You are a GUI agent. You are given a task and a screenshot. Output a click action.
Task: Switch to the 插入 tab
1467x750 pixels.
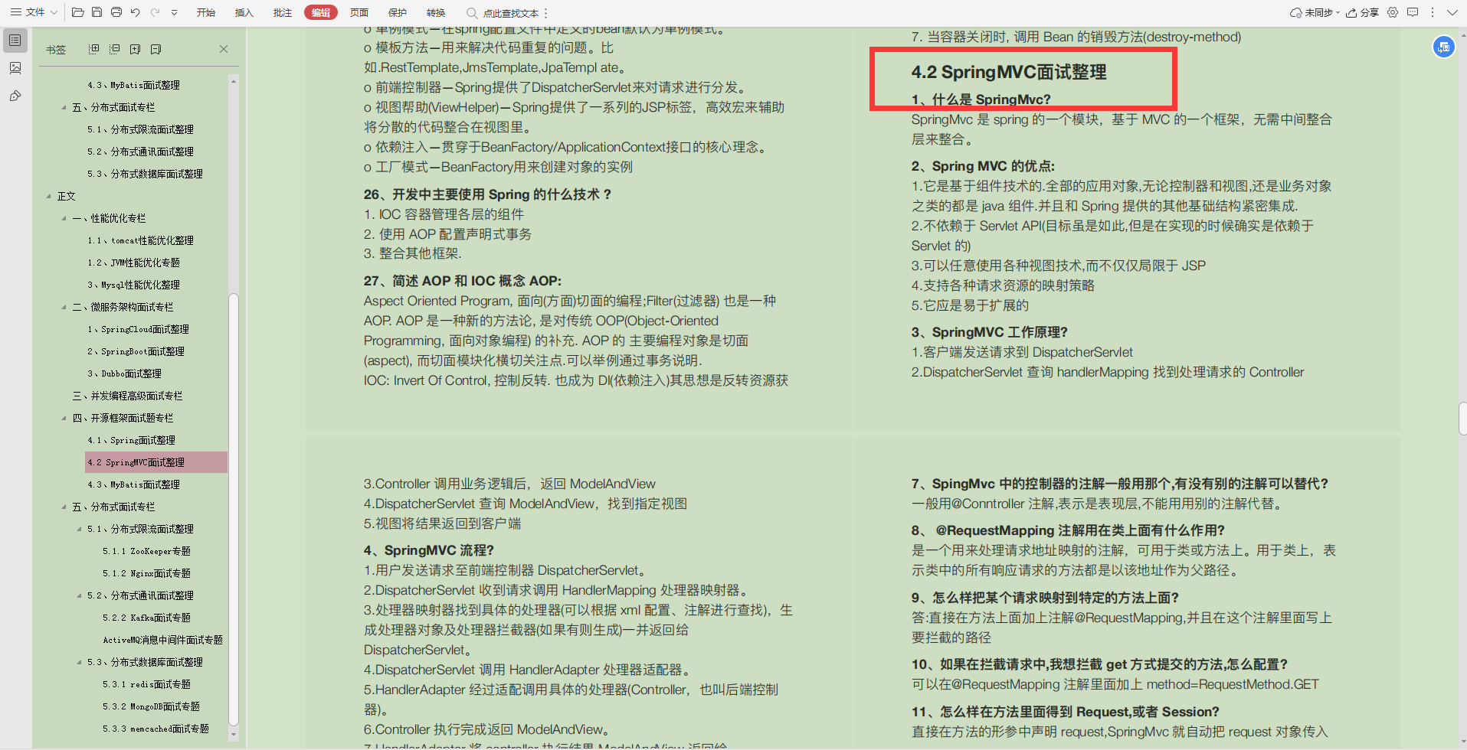coord(244,12)
